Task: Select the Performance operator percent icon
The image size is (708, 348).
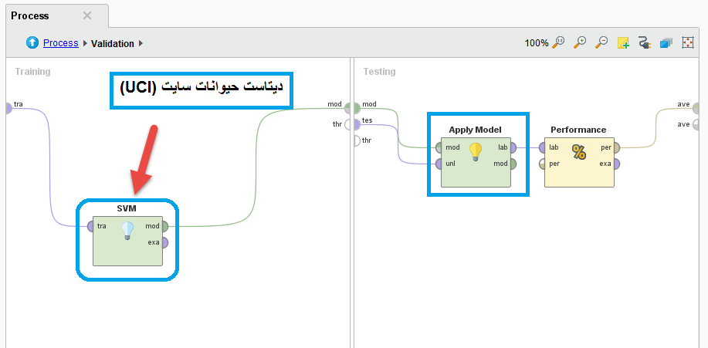Action: 579,152
